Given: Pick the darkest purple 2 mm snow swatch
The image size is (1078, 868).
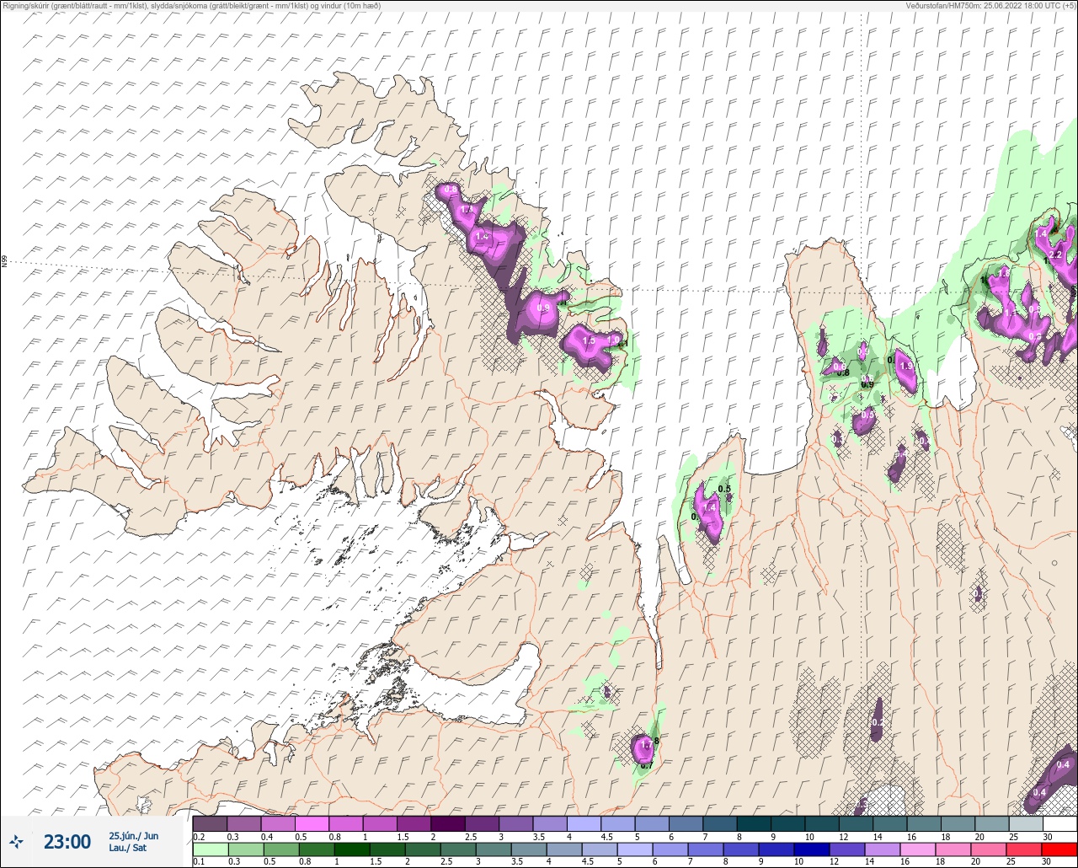Looking at the screenshot, I should click(447, 823).
